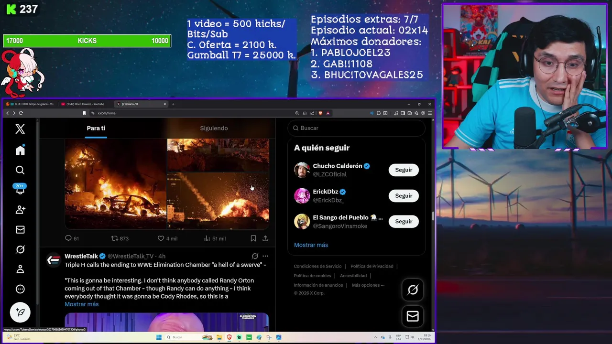Open Grok icon in the left sidebar
The height and width of the screenshot is (344, 612).
(x=20, y=249)
